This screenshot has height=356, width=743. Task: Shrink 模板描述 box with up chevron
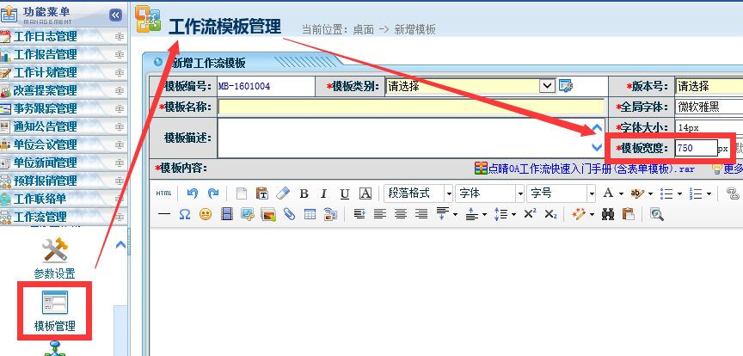[597, 127]
